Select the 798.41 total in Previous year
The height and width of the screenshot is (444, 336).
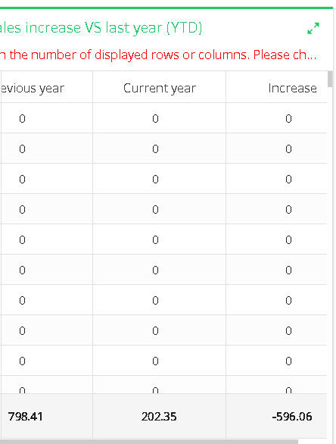26,417
